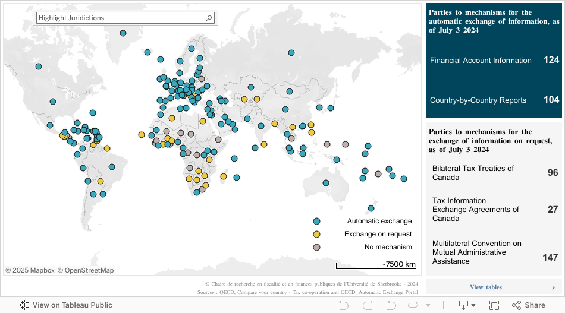Screen dimensions: 565x313
Task: Toggle Exchange on request legend item
Action: [316, 234]
